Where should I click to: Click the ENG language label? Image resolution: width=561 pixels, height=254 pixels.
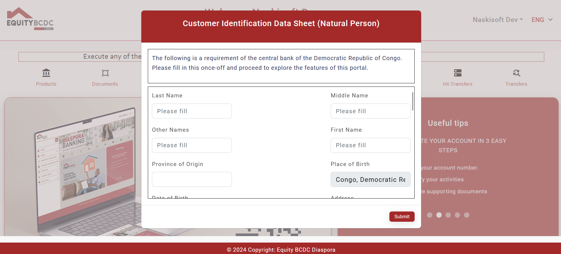click(x=538, y=20)
